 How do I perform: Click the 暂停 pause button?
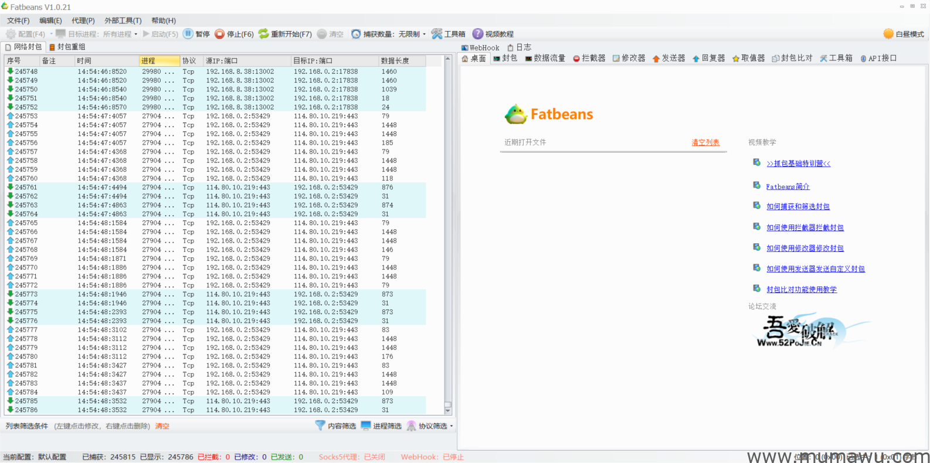tap(196, 34)
